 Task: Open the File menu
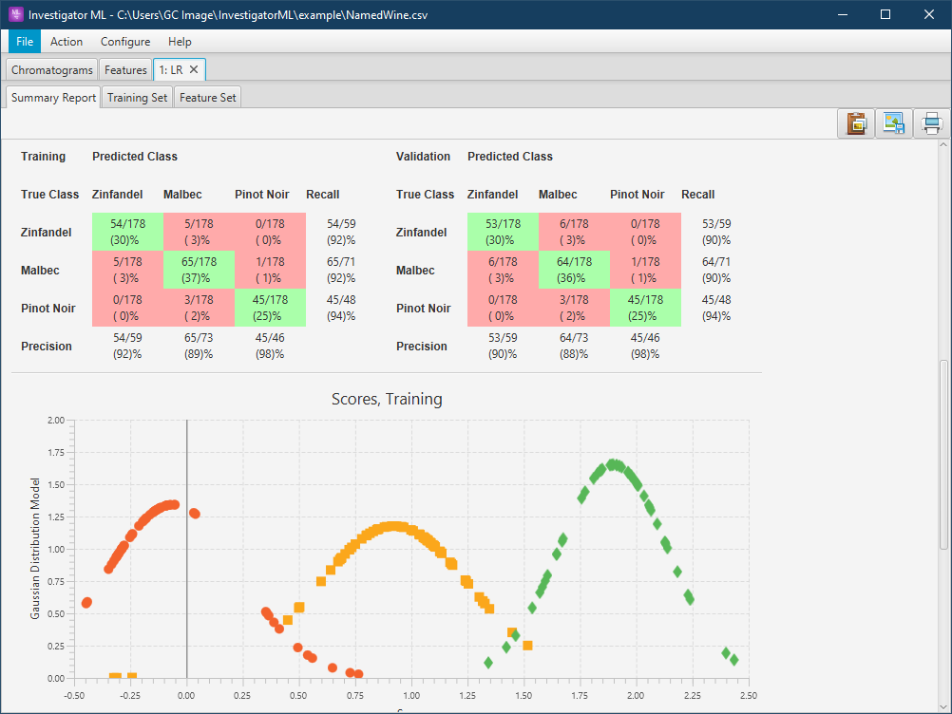pos(25,42)
